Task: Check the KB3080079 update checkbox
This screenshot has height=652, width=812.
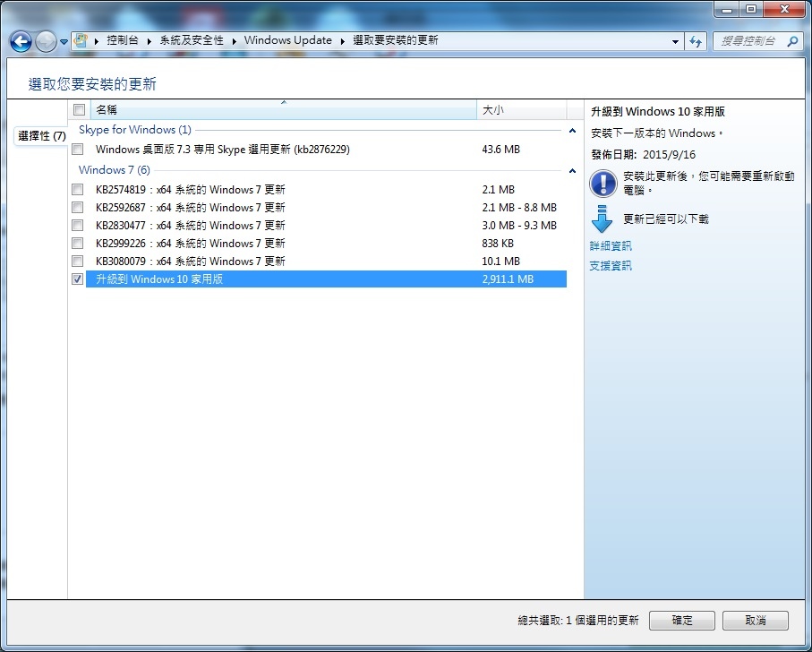Action: tap(78, 261)
